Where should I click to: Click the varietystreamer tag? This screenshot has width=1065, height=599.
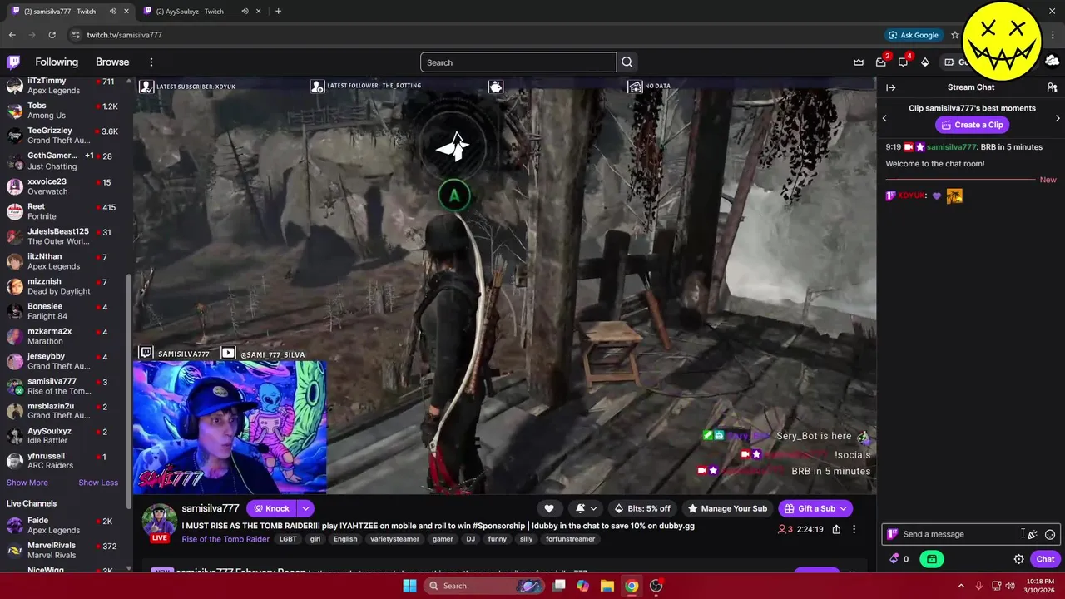(394, 539)
